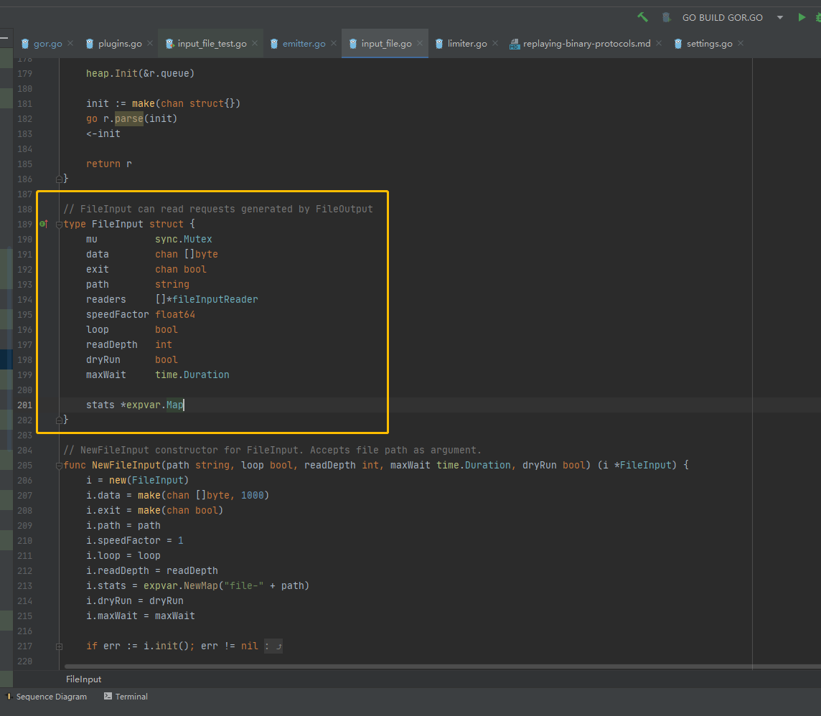Click the input_file_test.go test file icon
The width and height of the screenshot is (821, 716).
point(169,44)
